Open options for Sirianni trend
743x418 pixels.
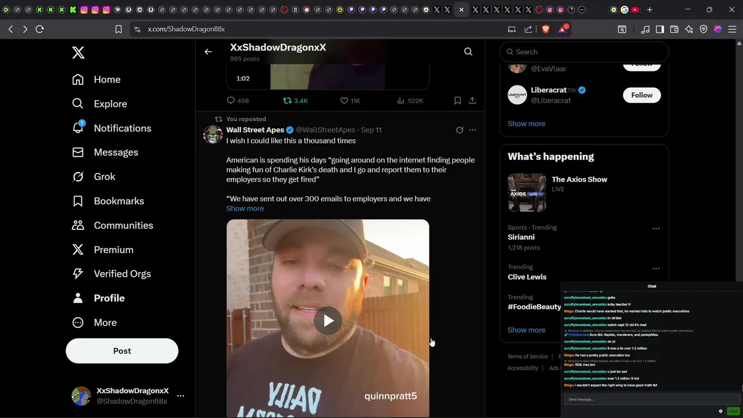(x=656, y=229)
